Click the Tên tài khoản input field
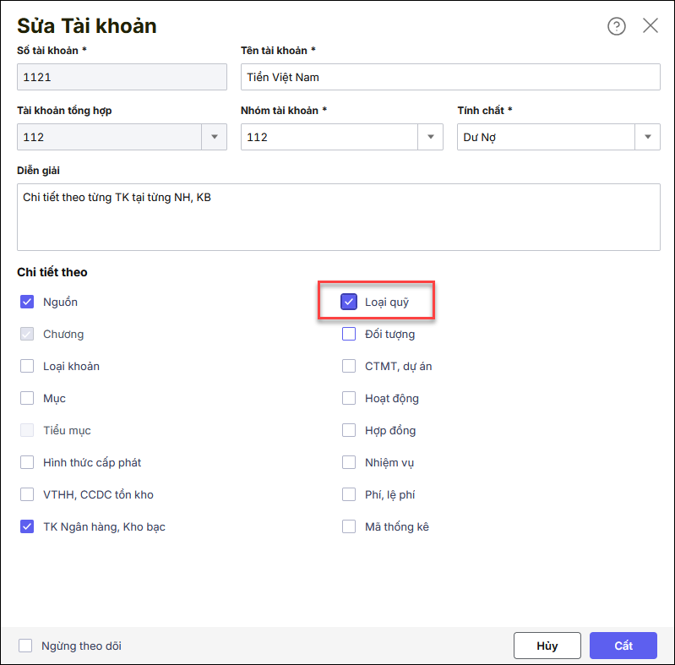Viewport: 675px width, 665px height. 449,77
